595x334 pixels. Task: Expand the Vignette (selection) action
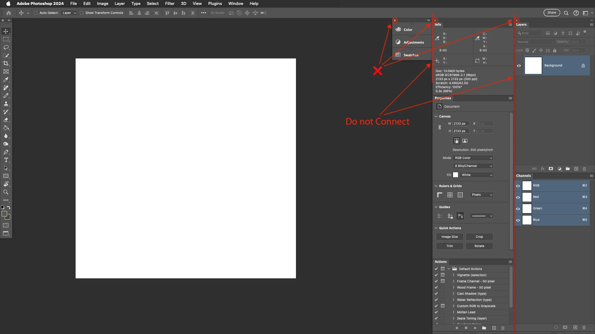(453, 275)
